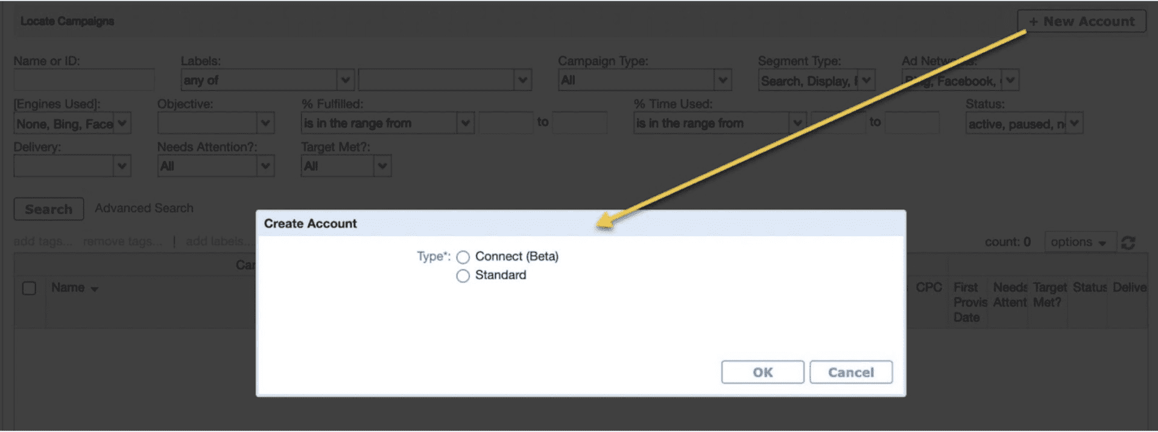1158x432 pixels.
Task: Open the Needs Attention dropdown
Action: tap(216, 166)
